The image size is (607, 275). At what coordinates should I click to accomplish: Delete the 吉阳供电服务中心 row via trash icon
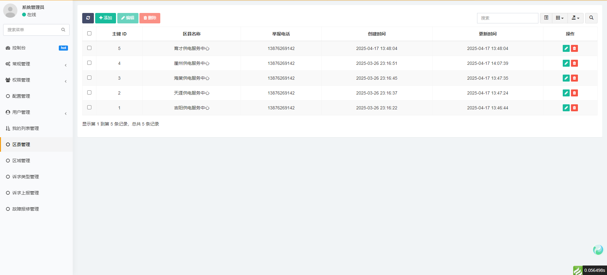point(574,108)
